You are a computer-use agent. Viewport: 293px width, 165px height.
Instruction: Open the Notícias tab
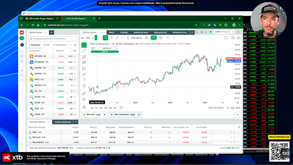[x=112, y=32]
